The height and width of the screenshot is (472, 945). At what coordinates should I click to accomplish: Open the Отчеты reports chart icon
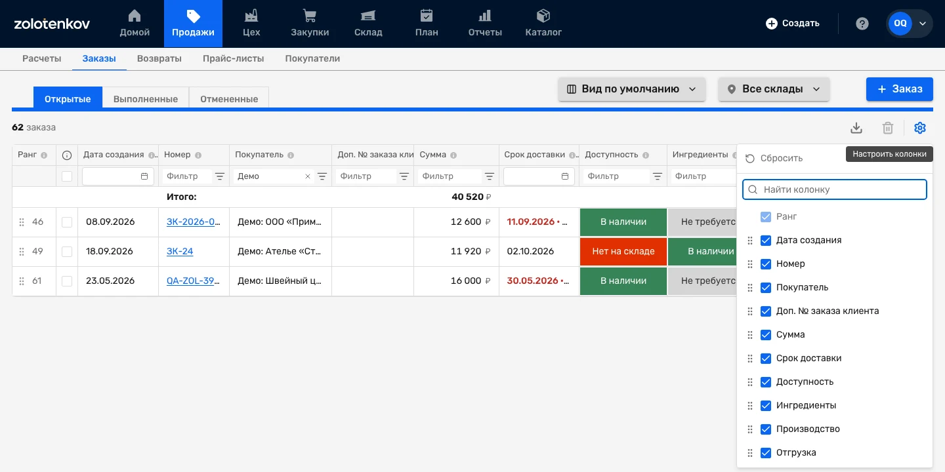click(485, 16)
